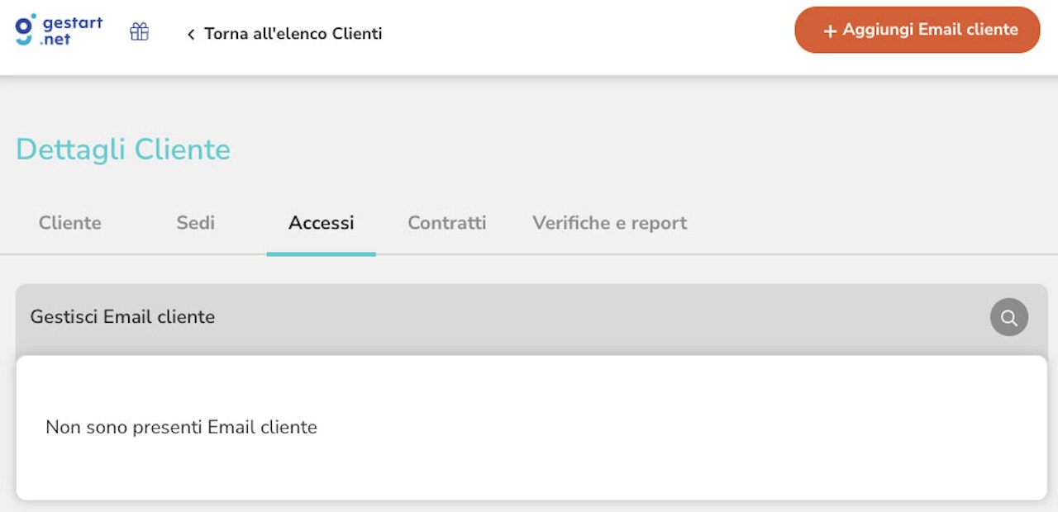Go back via Torna all'elenco Clienti link

293,34
